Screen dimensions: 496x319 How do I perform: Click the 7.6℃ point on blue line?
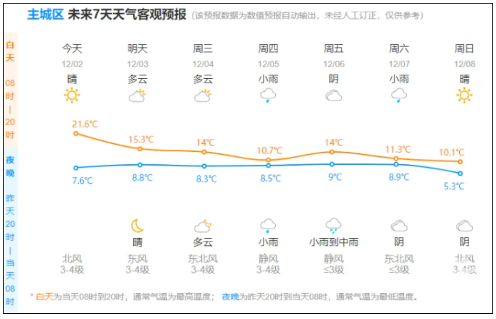(x=75, y=168)
